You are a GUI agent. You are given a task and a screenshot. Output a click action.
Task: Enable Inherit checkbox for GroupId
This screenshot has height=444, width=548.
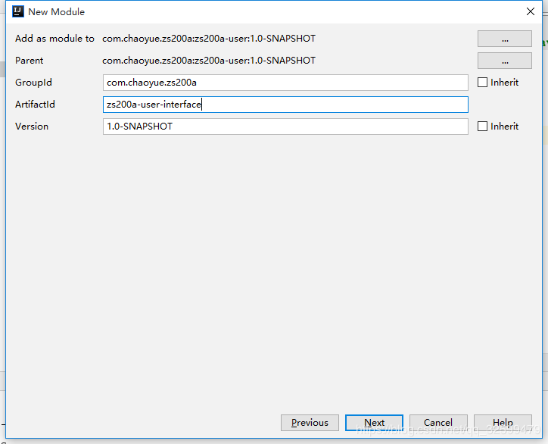point(483,83)
